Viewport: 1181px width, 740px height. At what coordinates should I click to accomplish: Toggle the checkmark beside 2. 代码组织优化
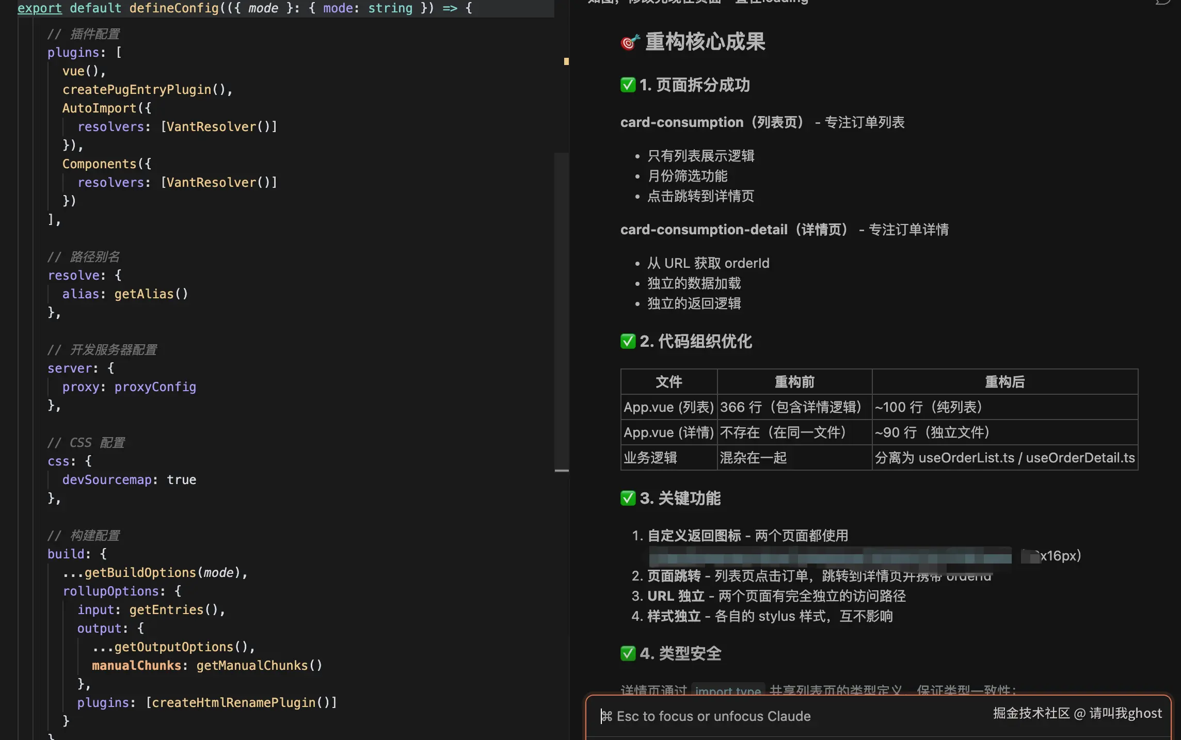(628, 341)
